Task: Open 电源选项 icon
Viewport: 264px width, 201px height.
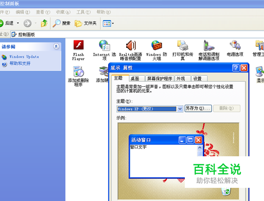Action: (235, 48)
